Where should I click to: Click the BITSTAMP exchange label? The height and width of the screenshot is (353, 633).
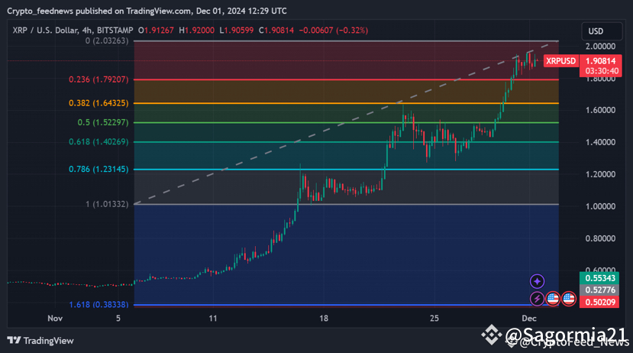click(x=115, y=31)
